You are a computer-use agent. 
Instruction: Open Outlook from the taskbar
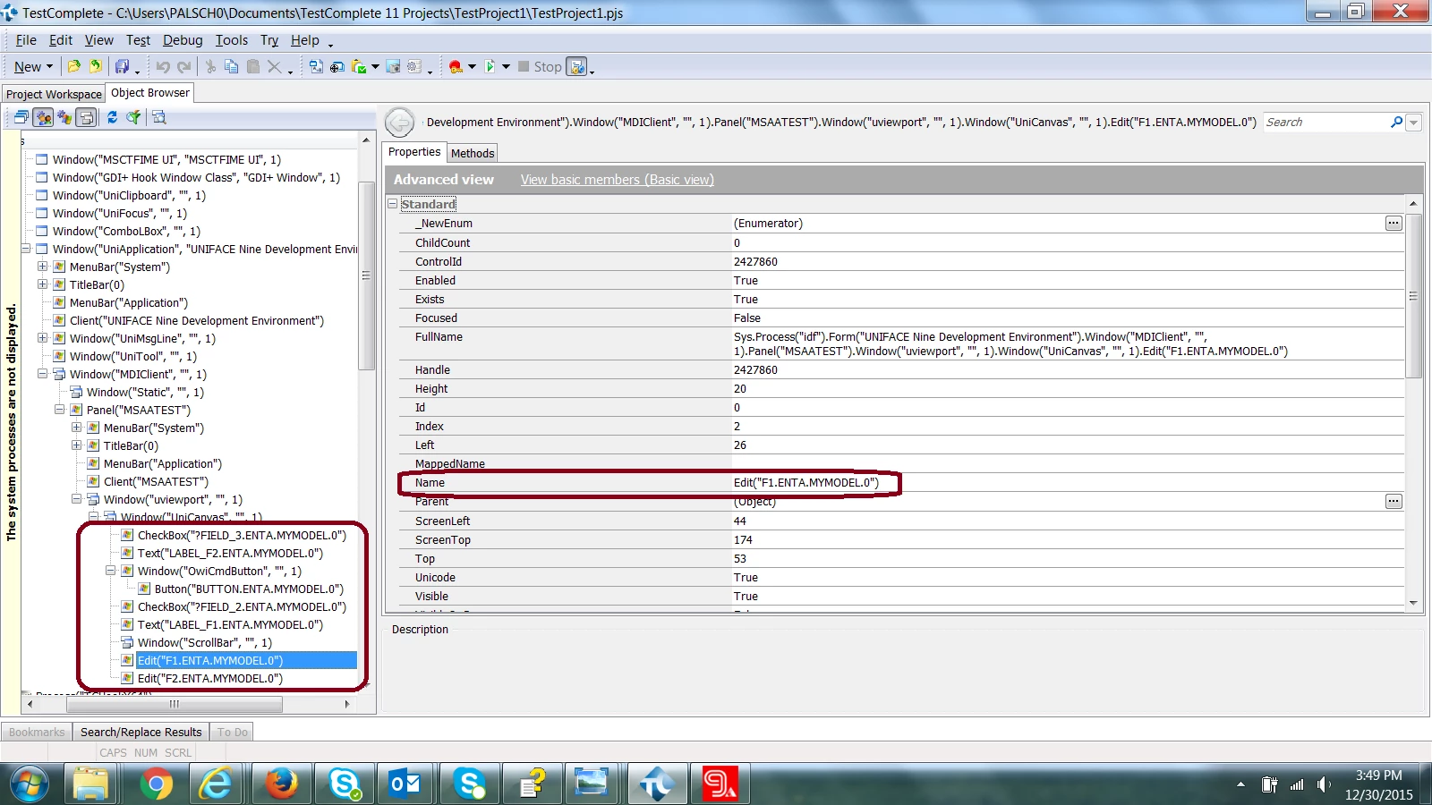coord(405,784)
